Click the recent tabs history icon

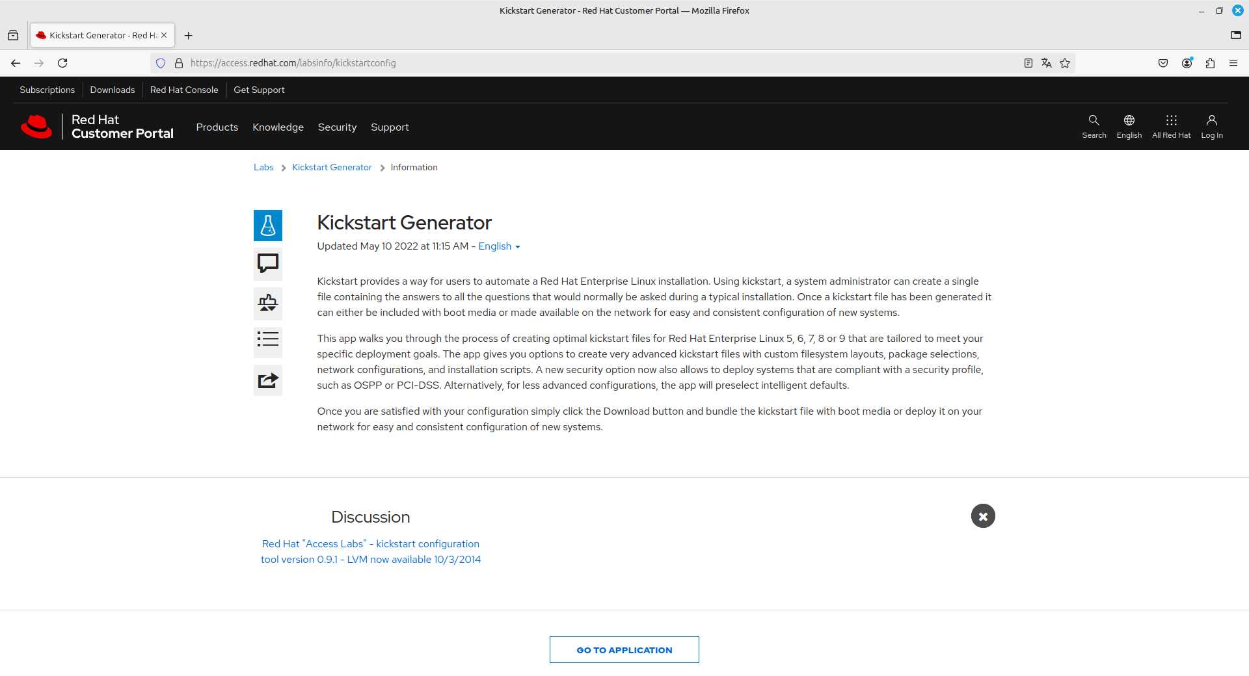[x=13, y=35]
